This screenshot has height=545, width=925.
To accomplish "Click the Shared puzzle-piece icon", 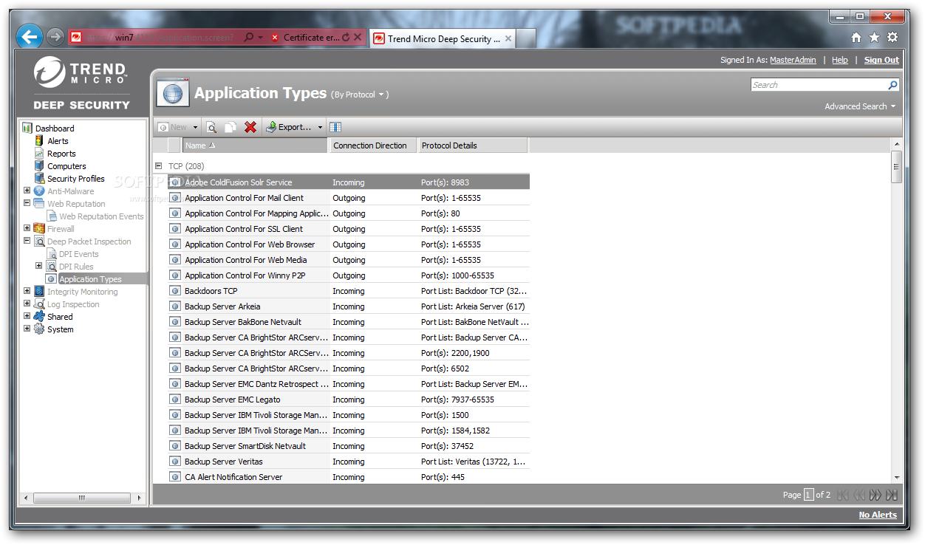I will [x=39, y=317].
